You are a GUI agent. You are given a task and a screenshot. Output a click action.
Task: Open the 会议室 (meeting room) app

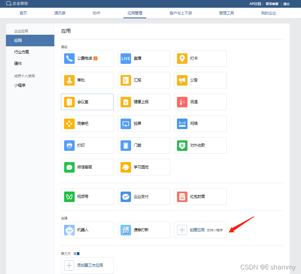[87, 102]
